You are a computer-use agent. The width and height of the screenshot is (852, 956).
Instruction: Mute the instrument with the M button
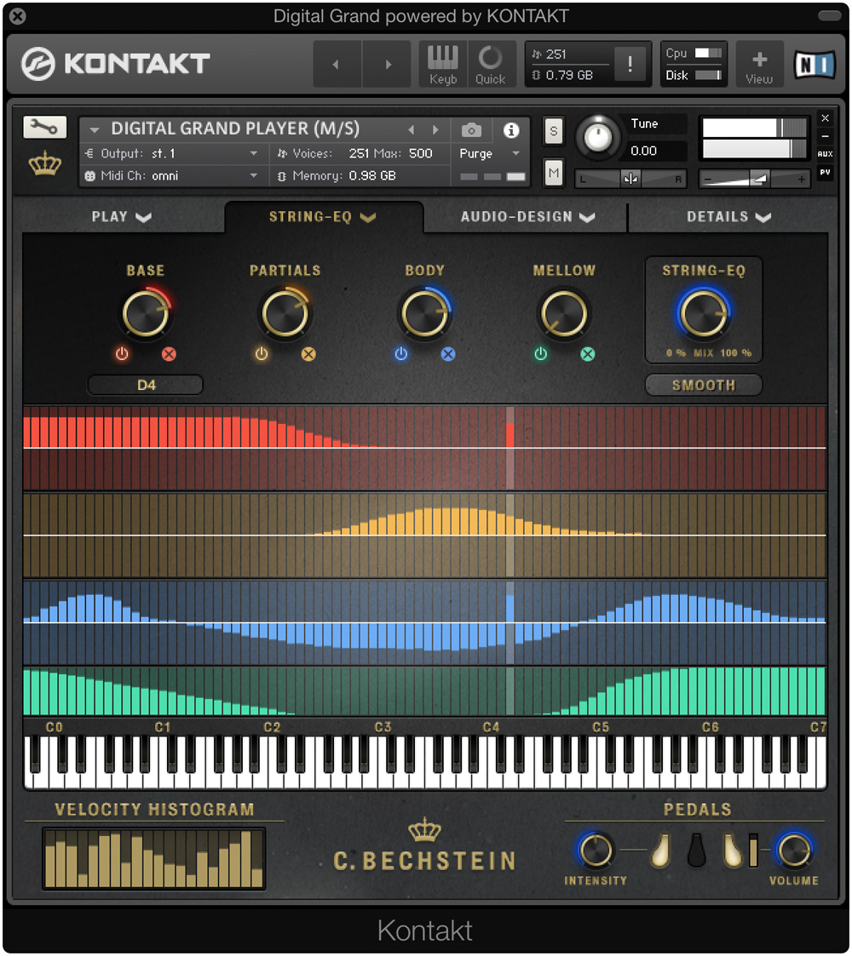point(554,171)
